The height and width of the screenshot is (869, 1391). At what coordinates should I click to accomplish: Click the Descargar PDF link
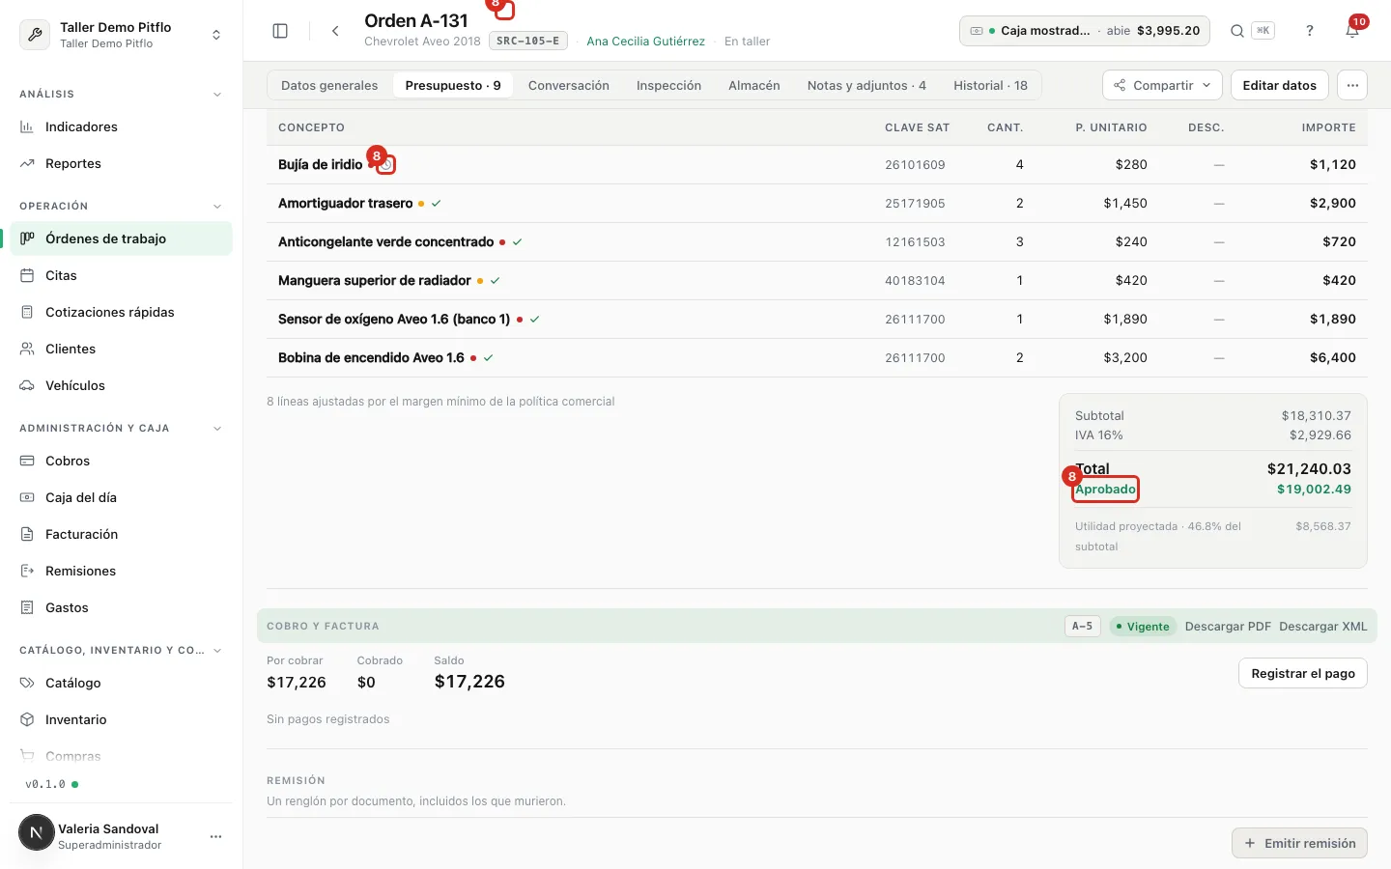coord(1228,627)
